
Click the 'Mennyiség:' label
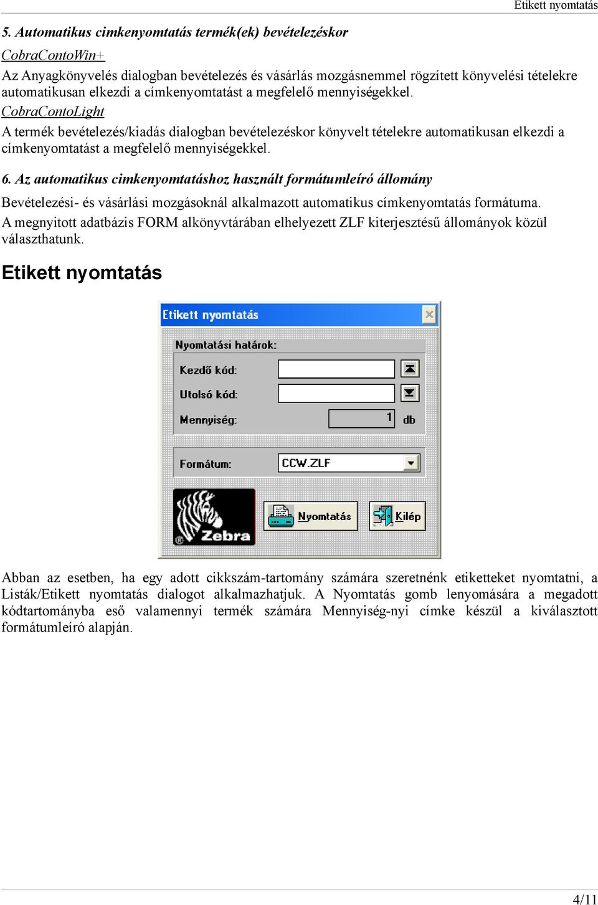tap(208, 420)
